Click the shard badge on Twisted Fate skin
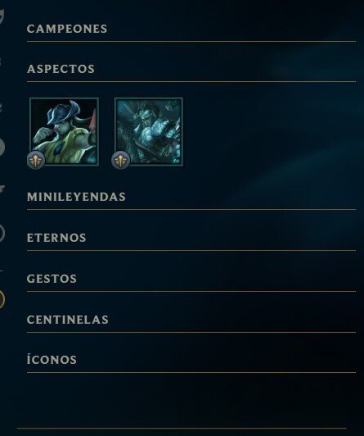364x436 pixels. pos(36,160)
